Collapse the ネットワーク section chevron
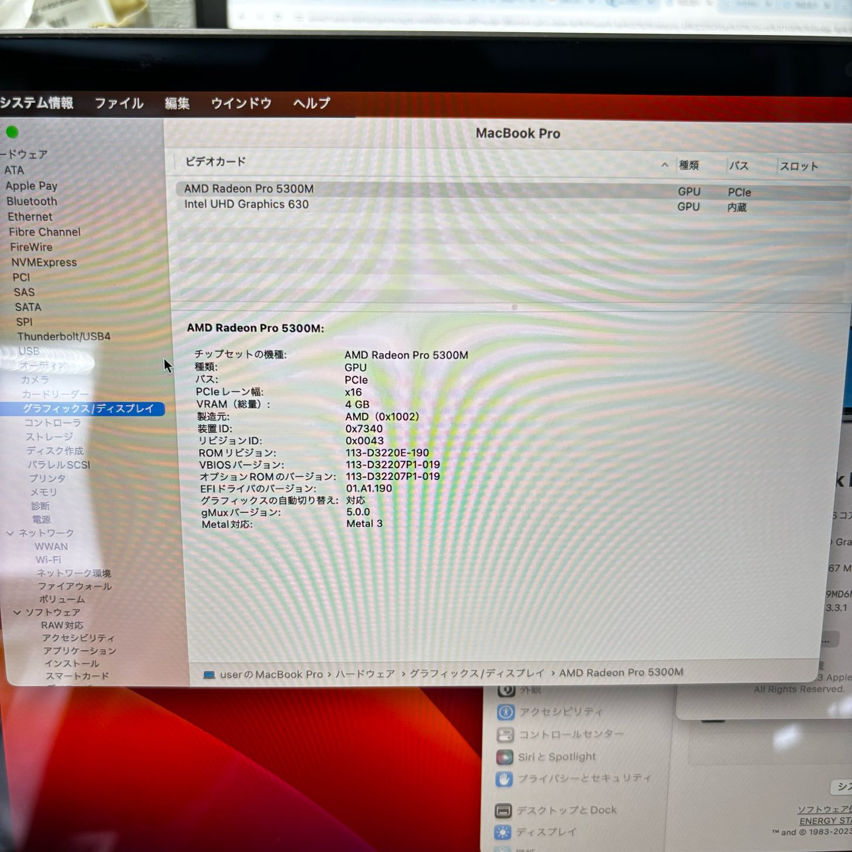Viewport: 852px width, 852px height. click(x=10, y=533)
